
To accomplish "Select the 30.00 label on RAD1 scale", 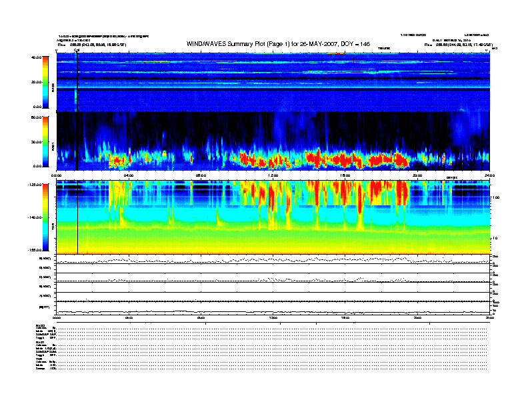I will tap(37, 142).
